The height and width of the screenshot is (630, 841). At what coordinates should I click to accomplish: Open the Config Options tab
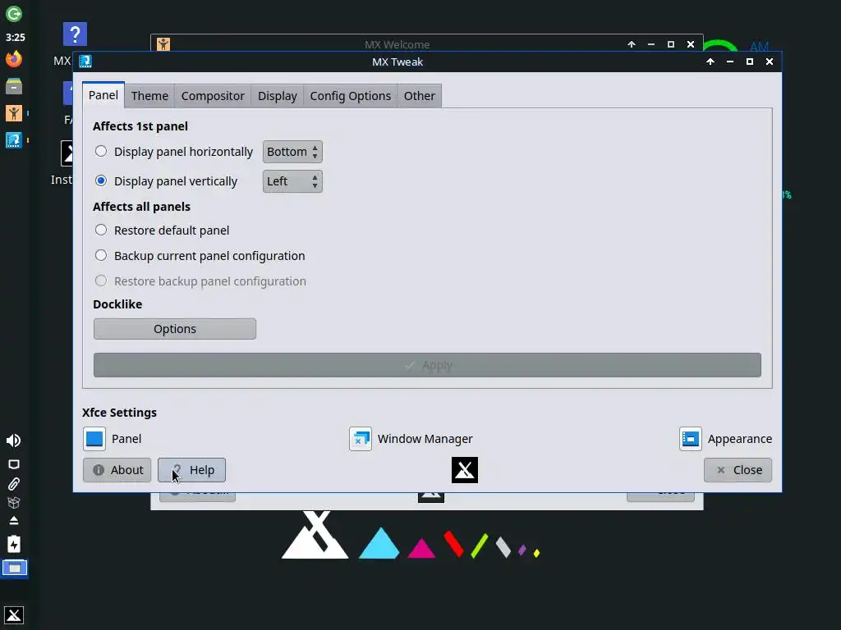350,96
